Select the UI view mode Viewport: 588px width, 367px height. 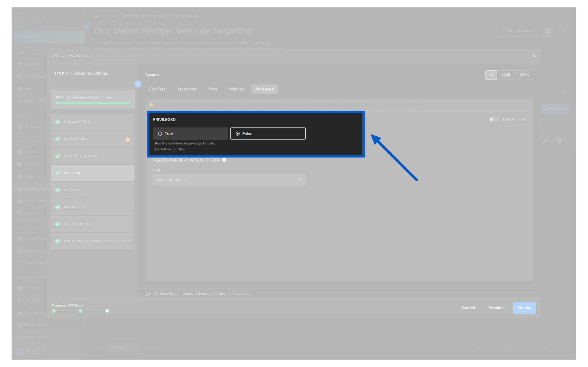(491, 75)
